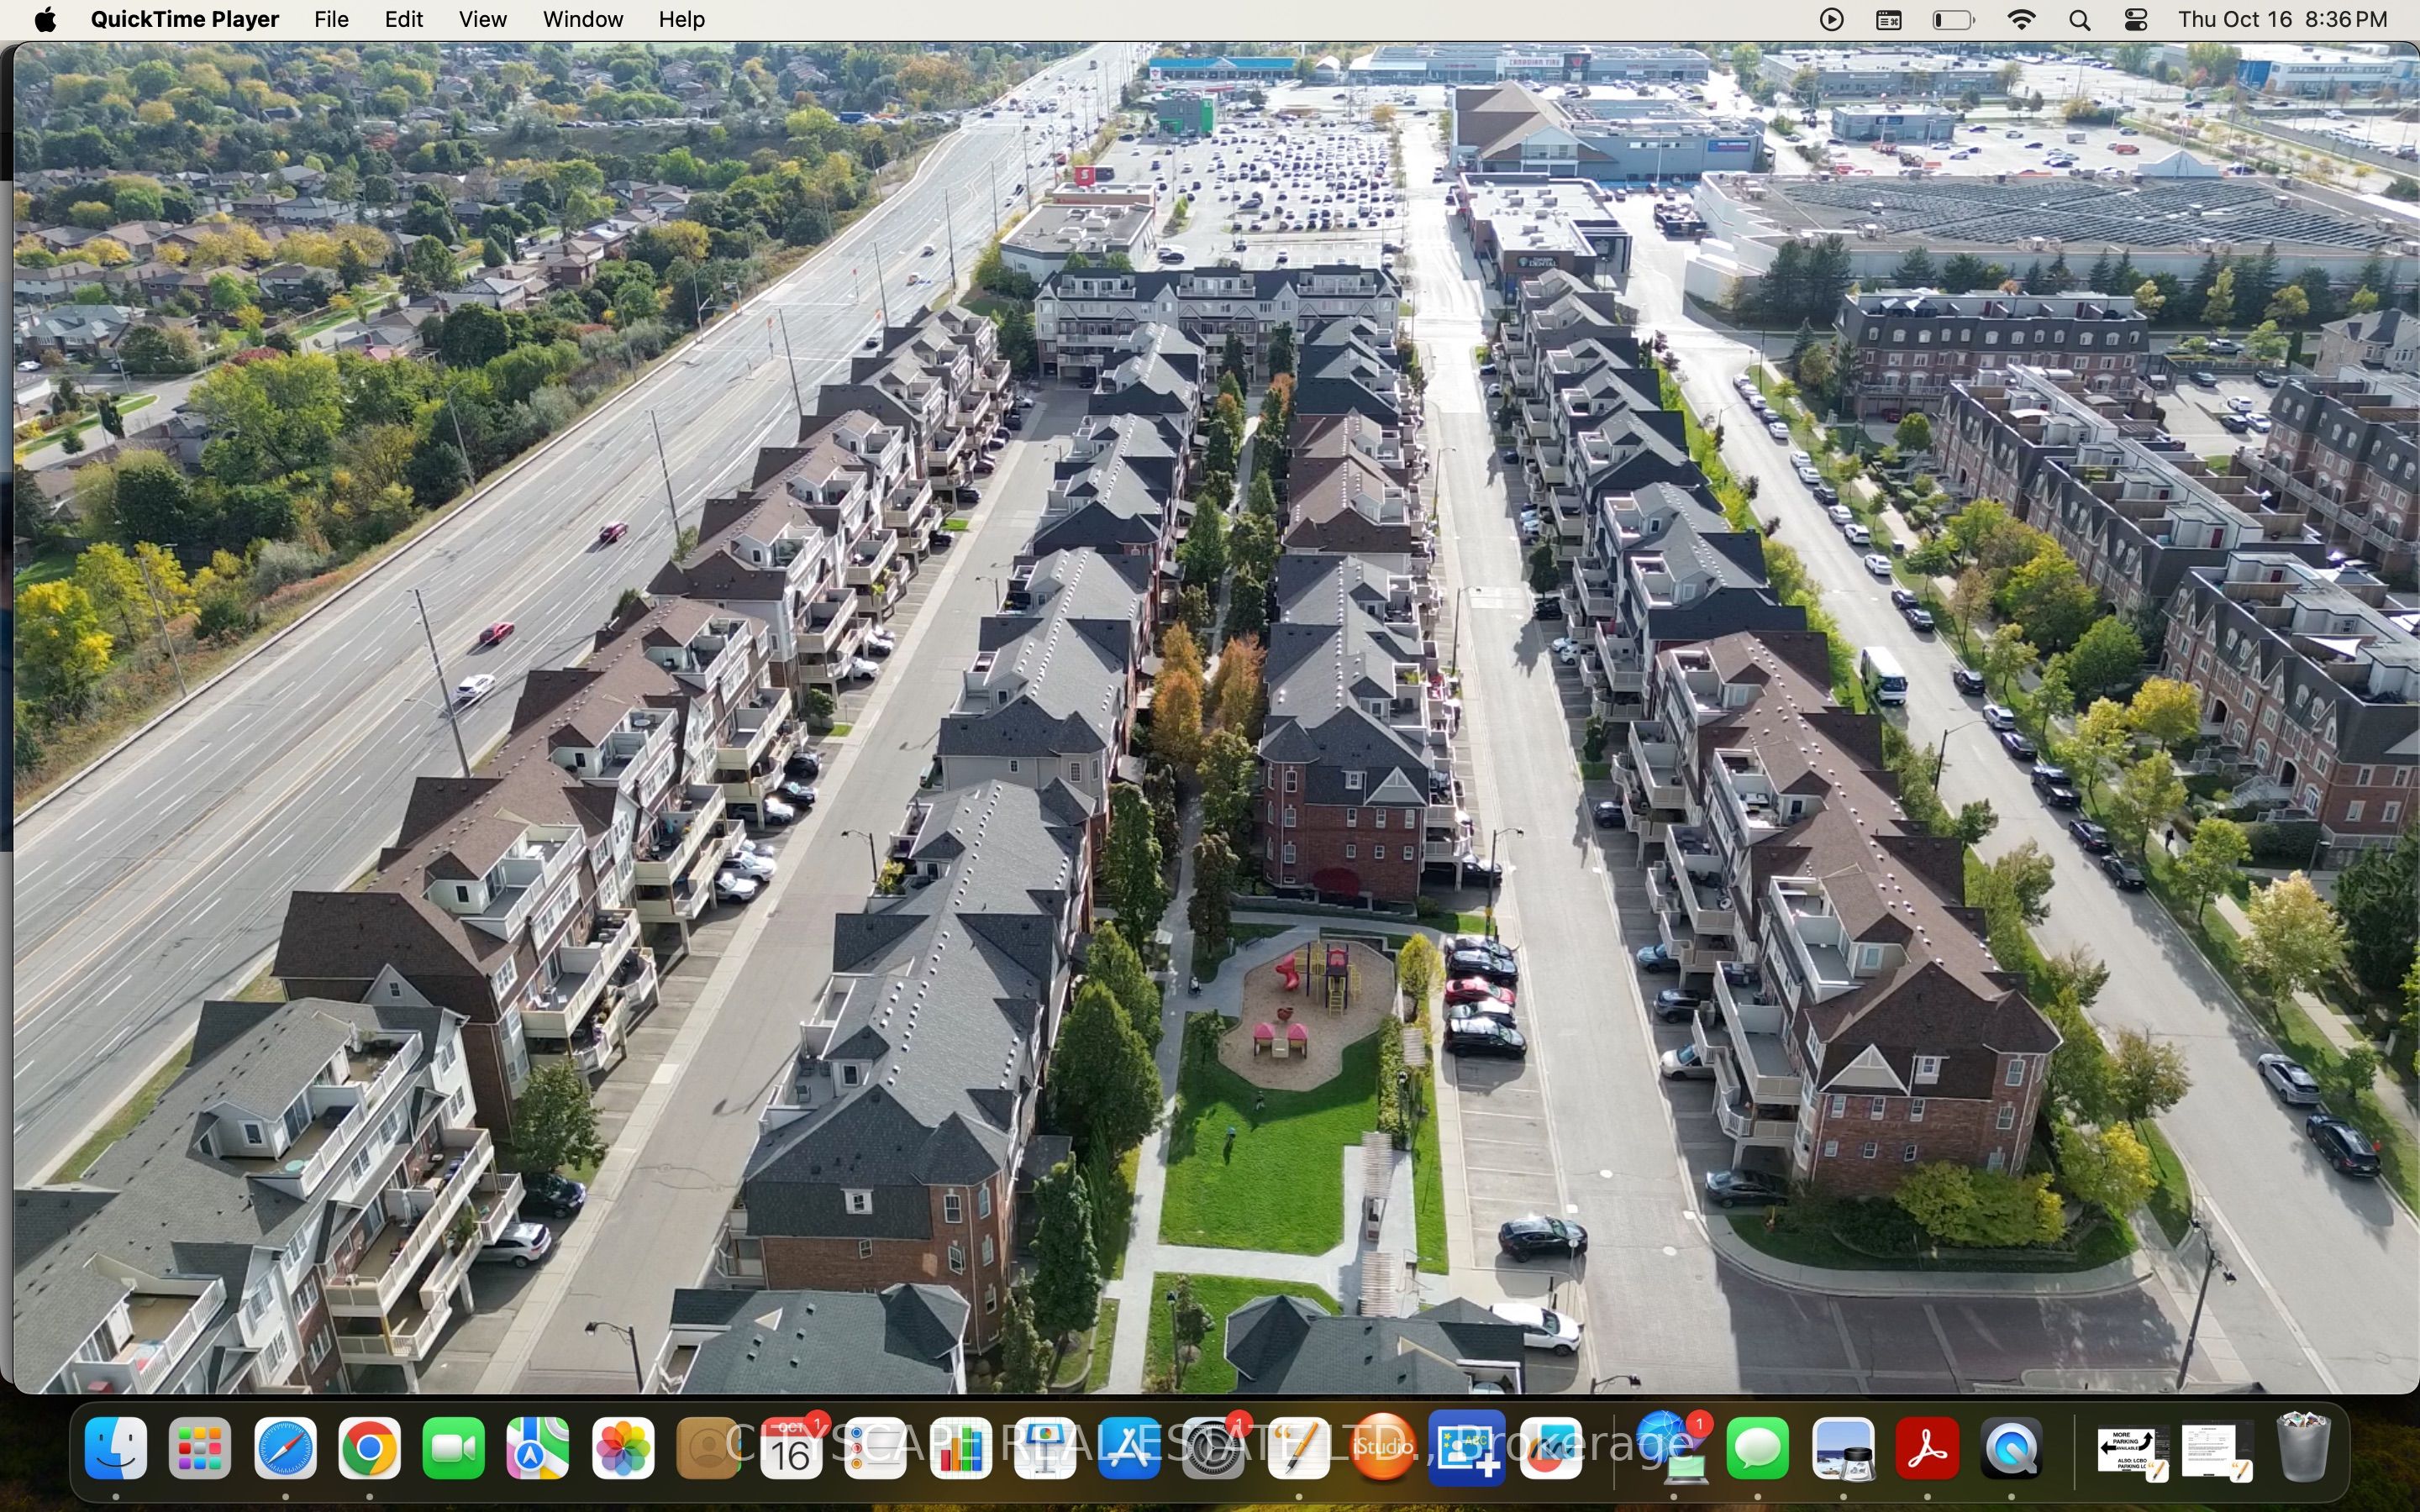The height and width of the screenshot is (1512, 2420).
Task: Open the QuickTime Player Window menu
Action: tap(583, 19)
